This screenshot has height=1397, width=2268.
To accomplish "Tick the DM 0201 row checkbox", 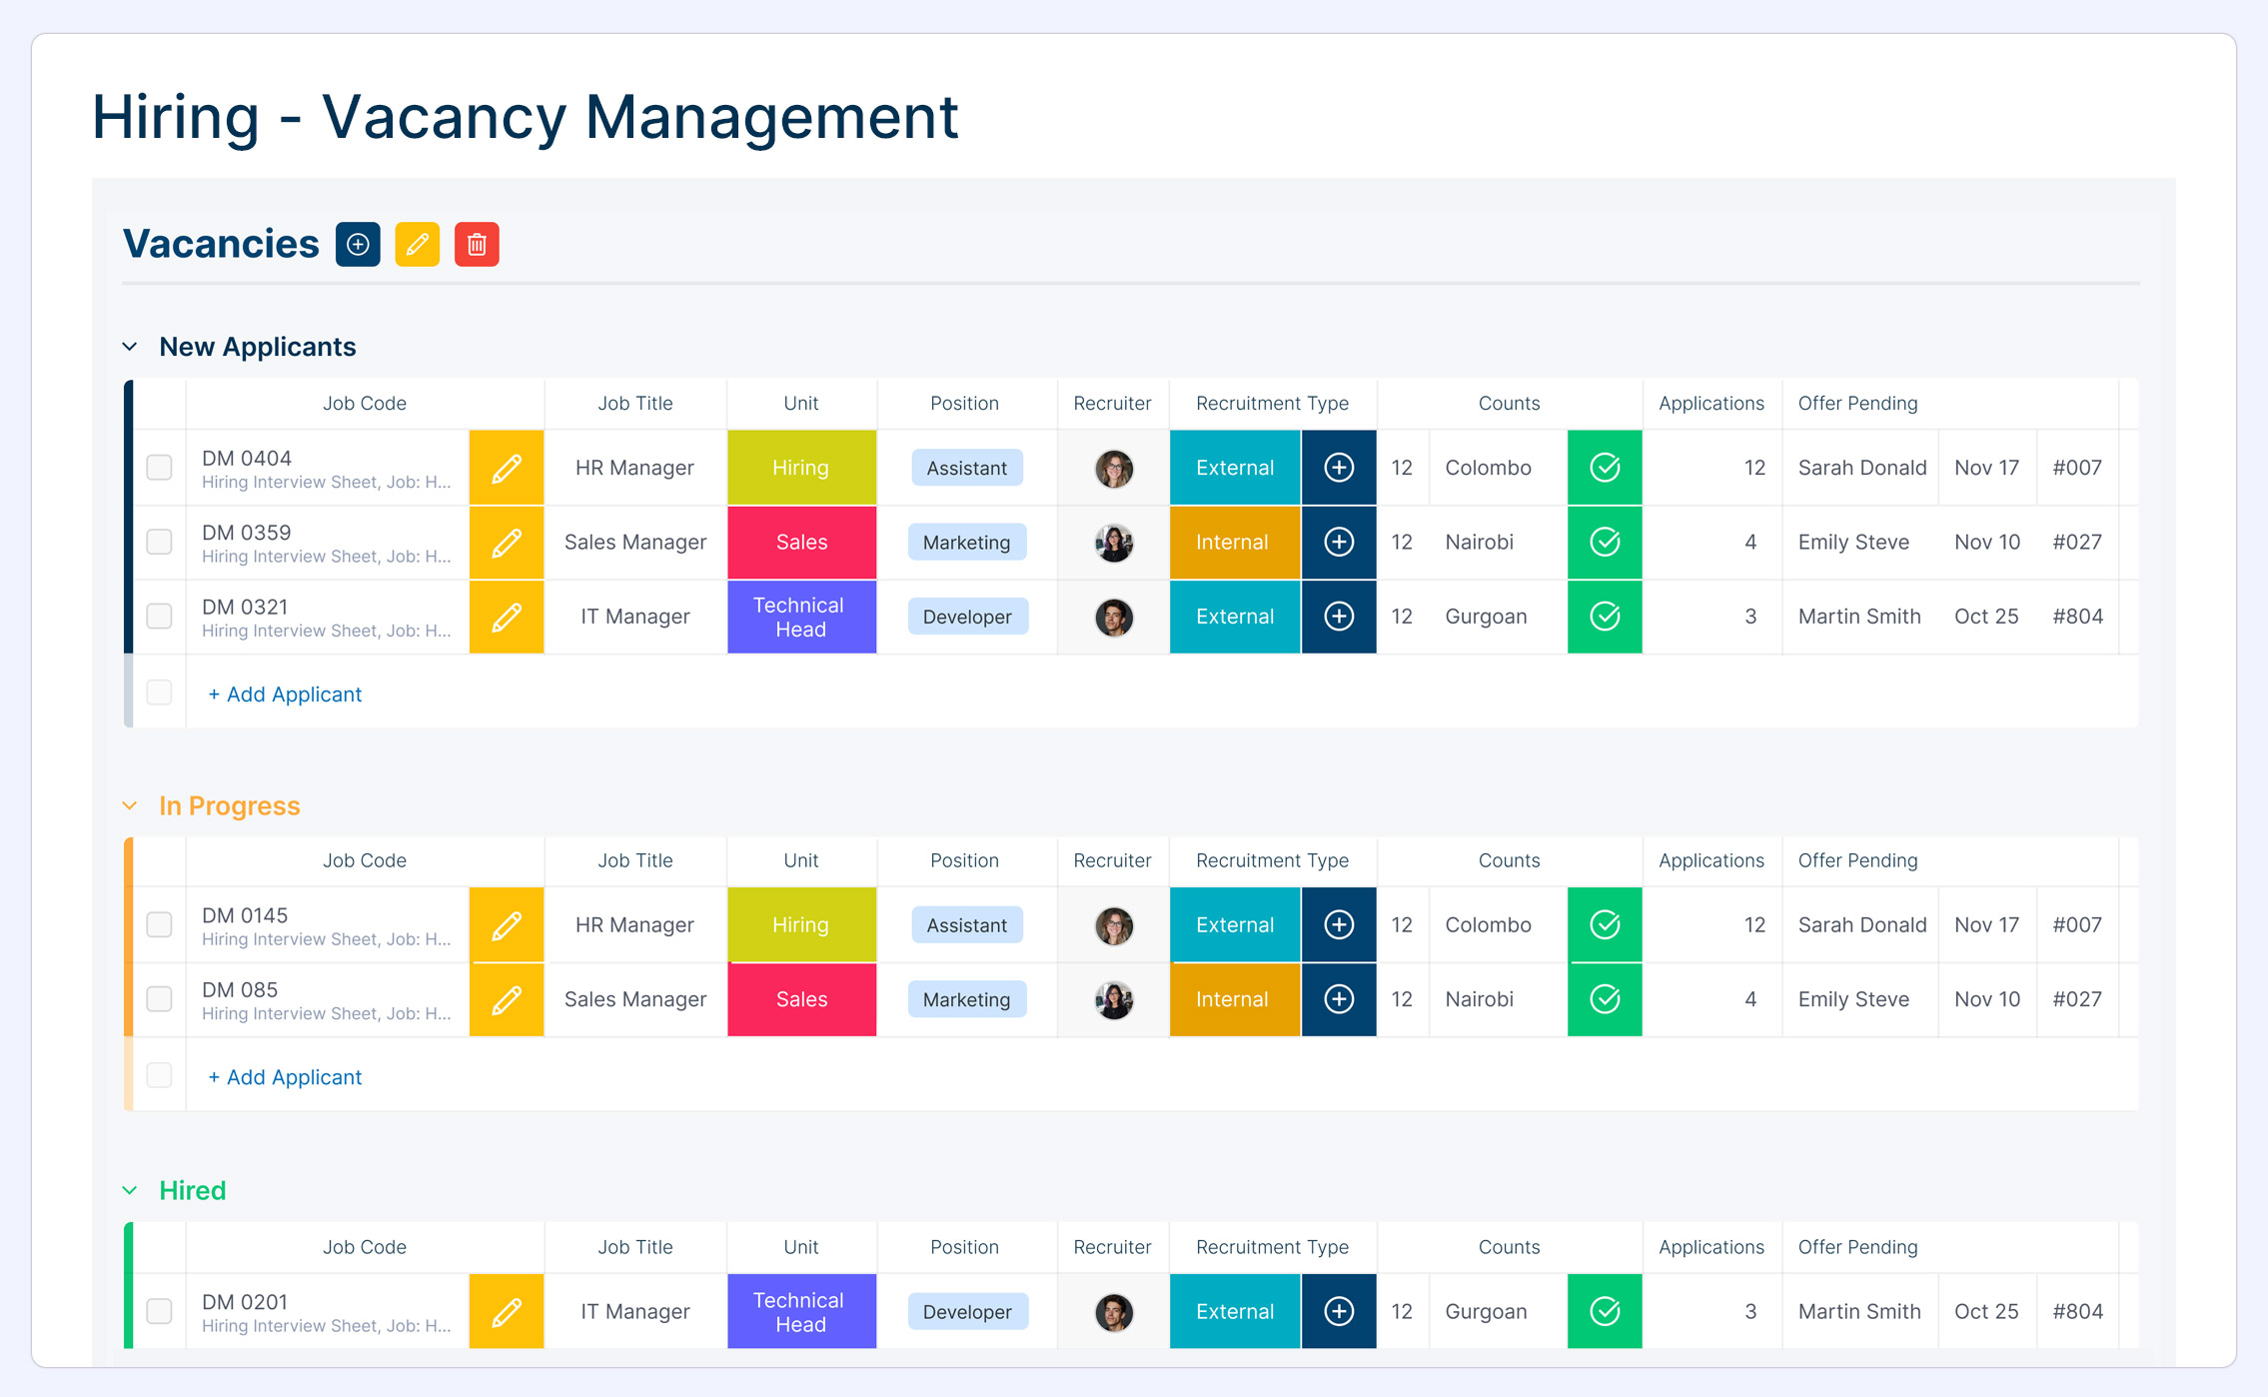I will 160,1311.
